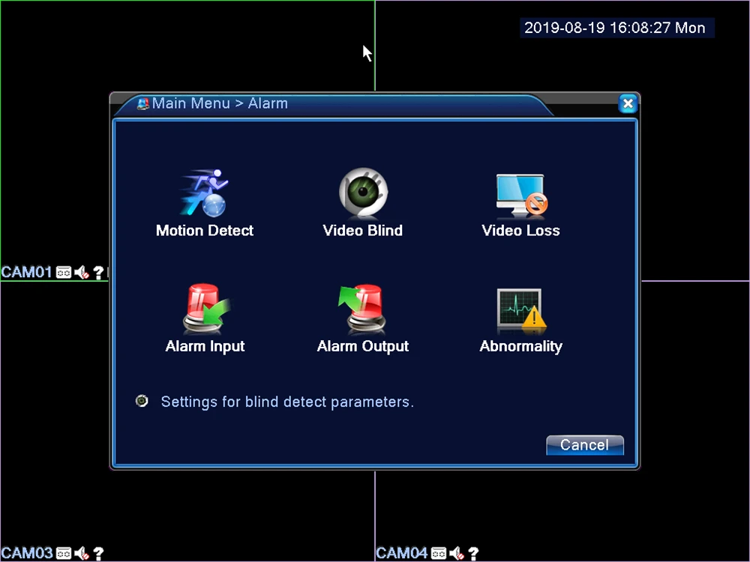Click CAM03 muted speaker icon
Image resolution: width=750 pixels, height=562 pixels.
click(82, 554)
